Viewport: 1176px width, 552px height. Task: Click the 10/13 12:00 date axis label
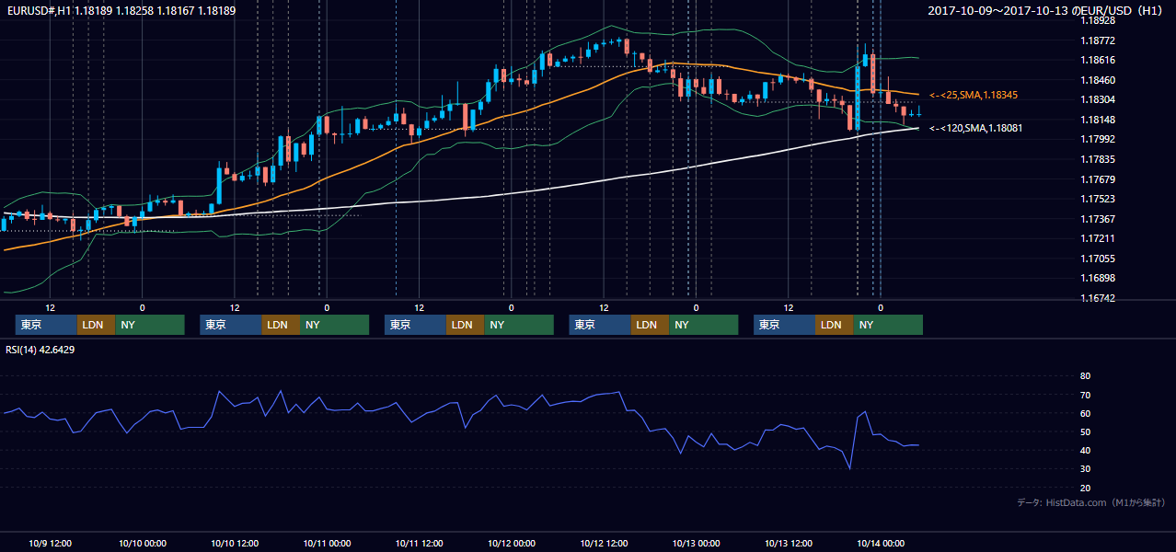point(789,543)
